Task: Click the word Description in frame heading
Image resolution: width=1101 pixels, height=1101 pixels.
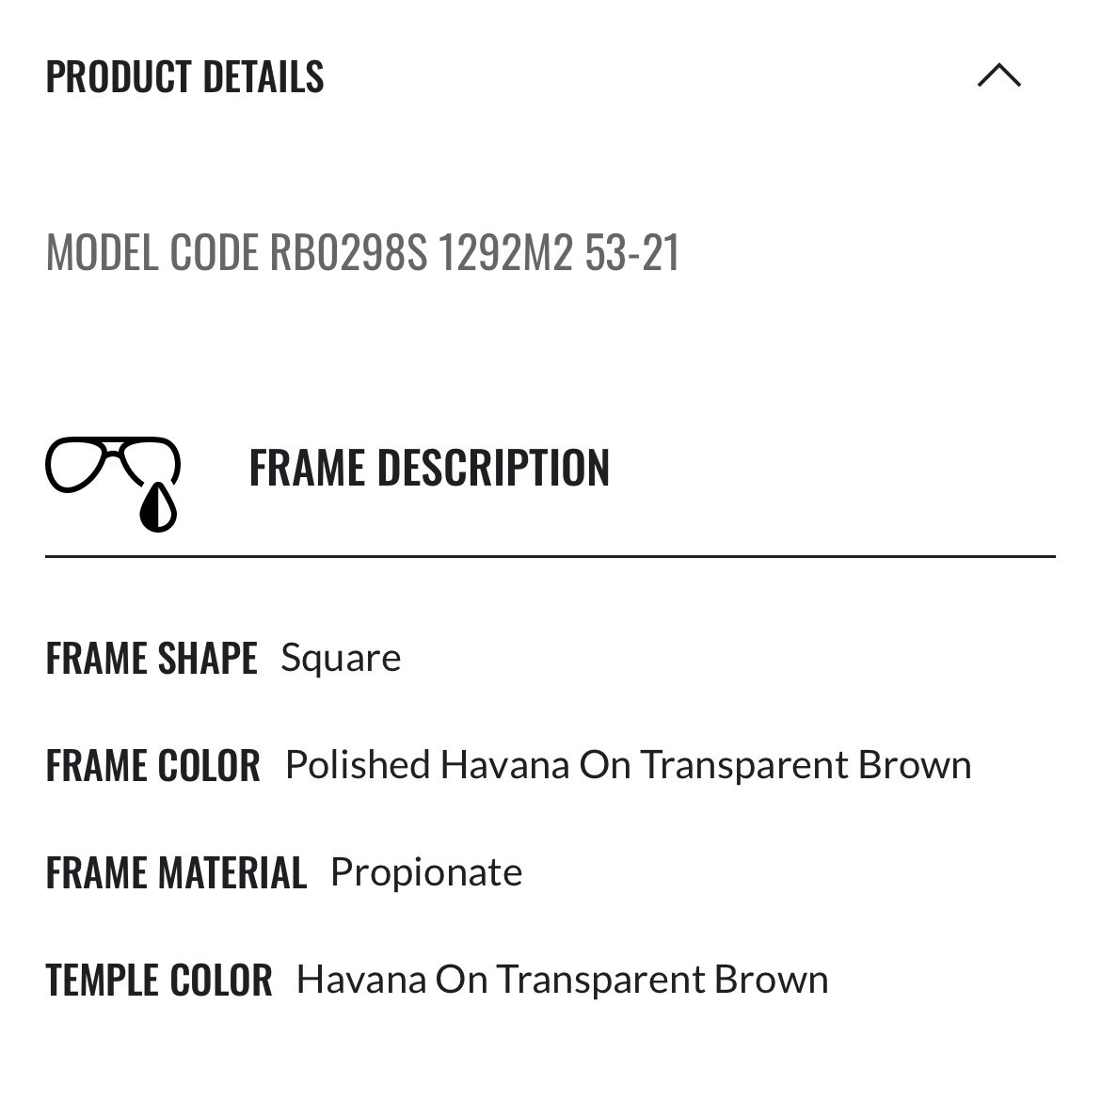Action: (494, 468)
